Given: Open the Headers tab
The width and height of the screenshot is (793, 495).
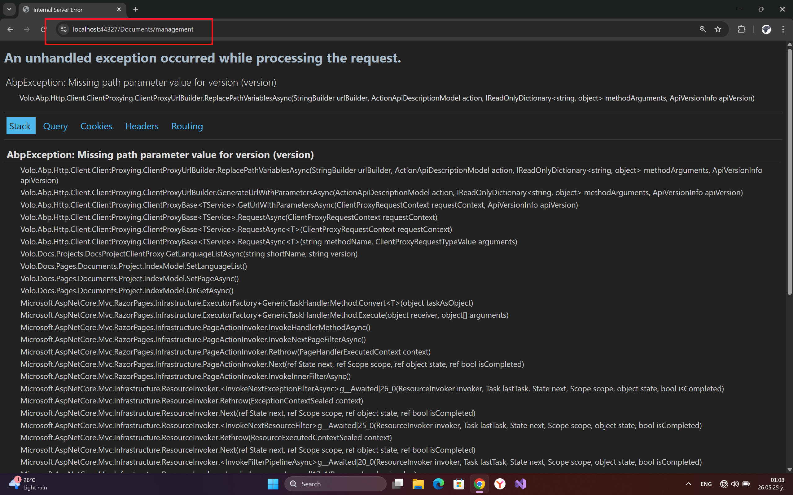Looking at the screenshot, I should (142, 126).
